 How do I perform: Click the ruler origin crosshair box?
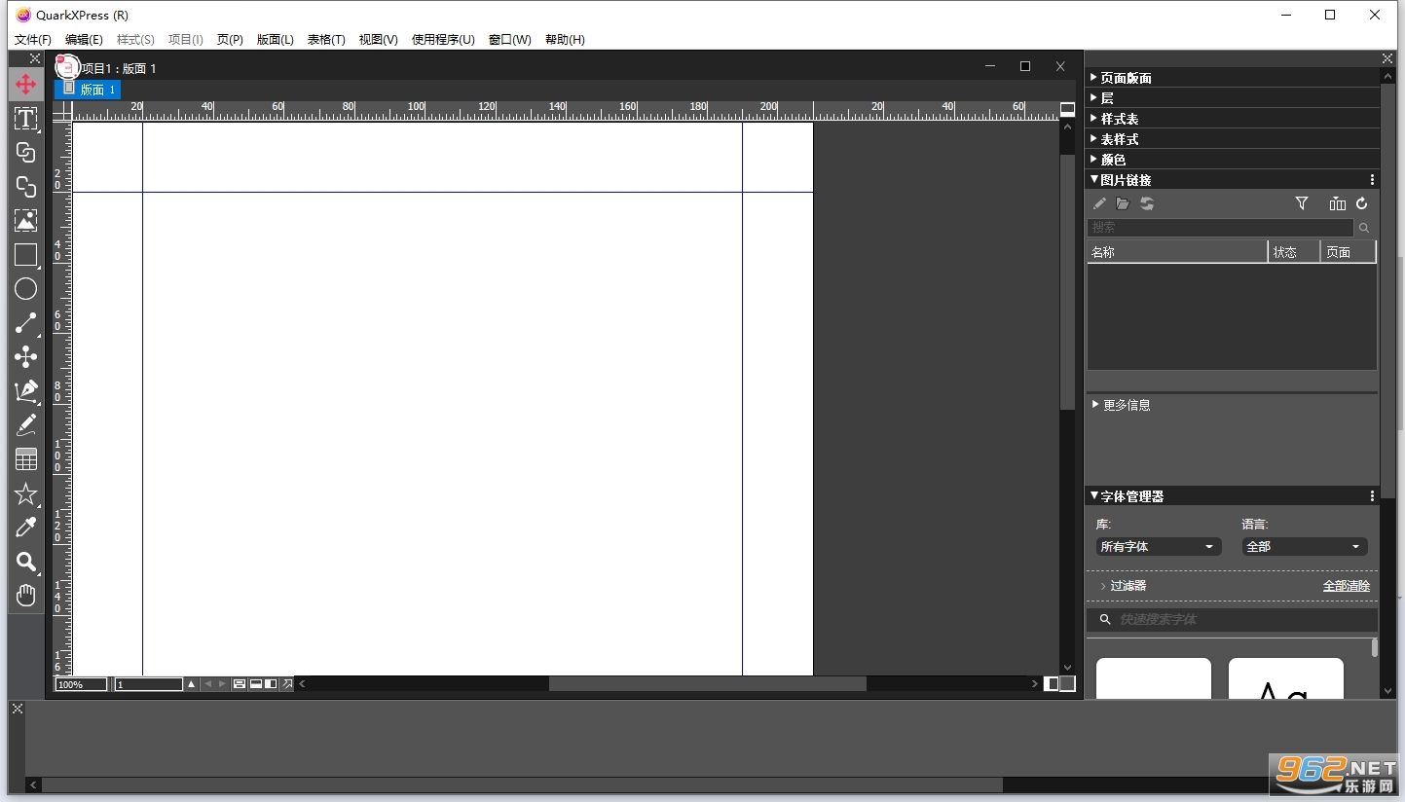[62, 112]
